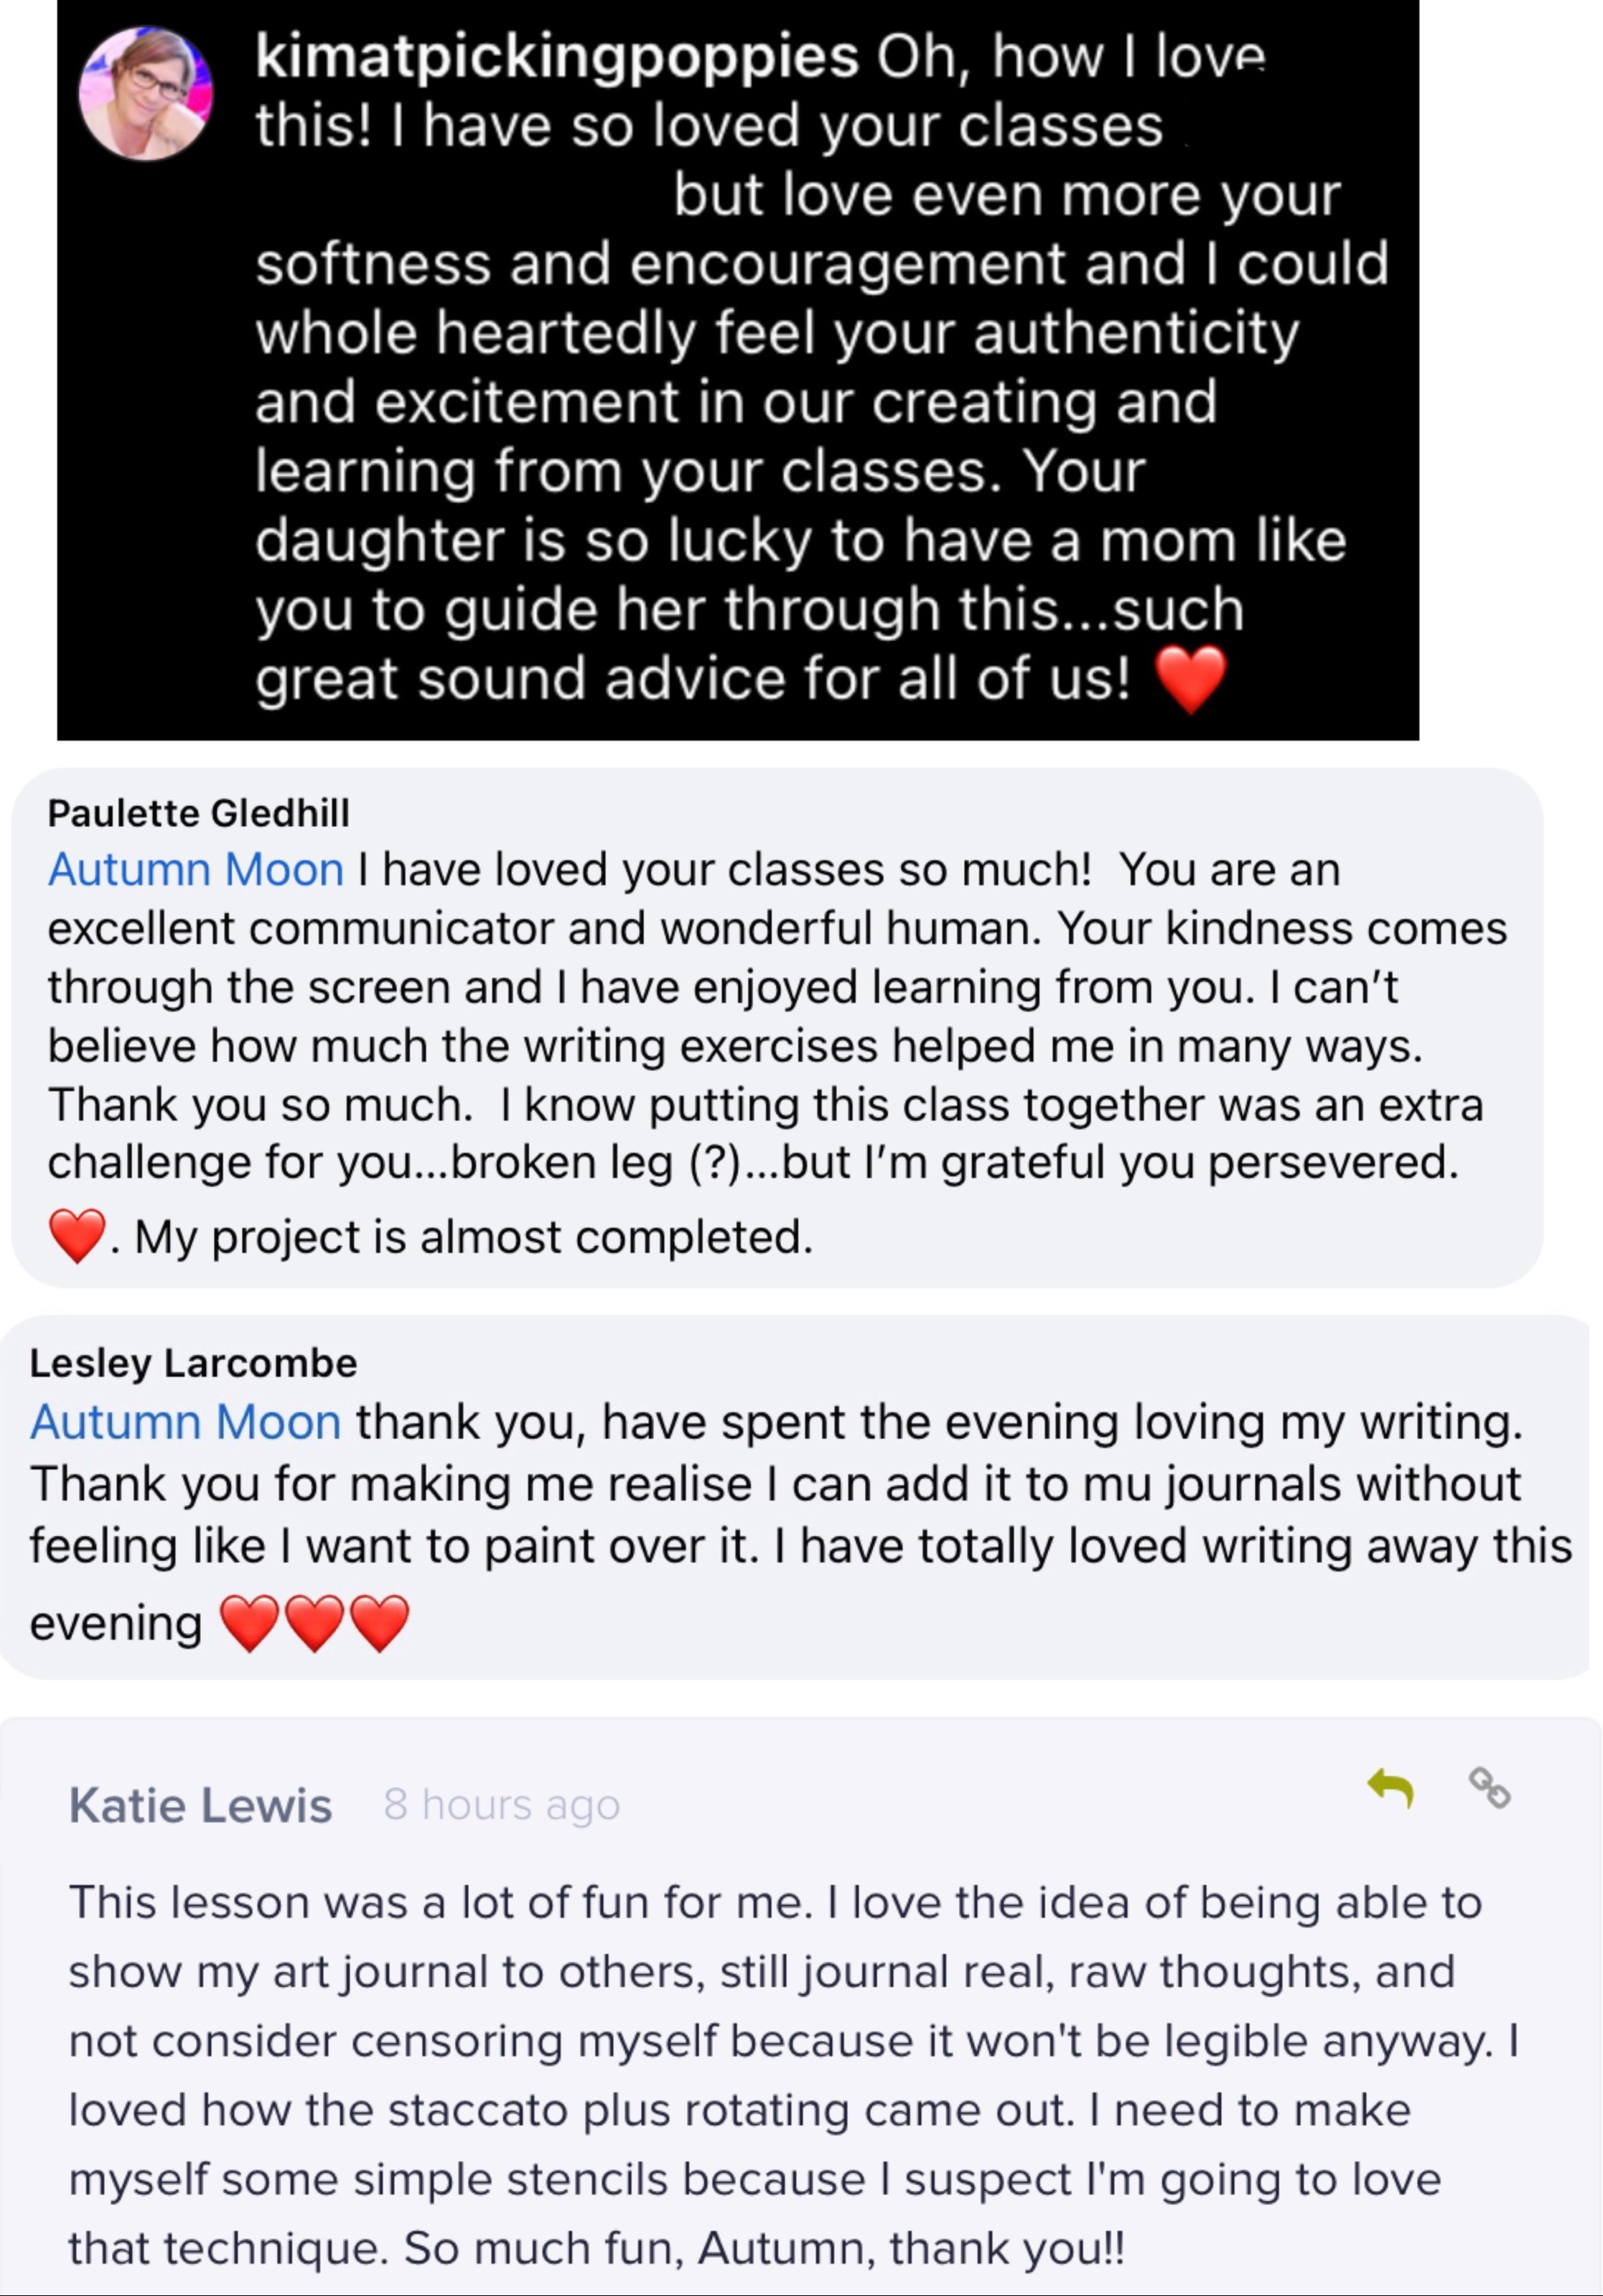Click Autumn Moon mention in Paulette's comment
The height and width of the screenshot is (2296, 1603).
pos(196,870)
